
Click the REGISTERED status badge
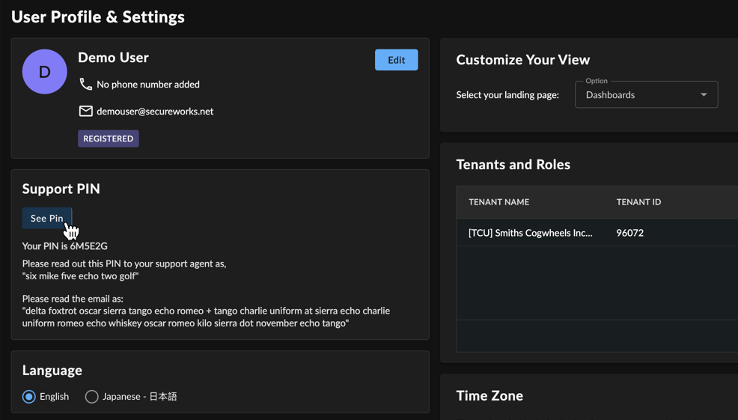tap(109, 139)
